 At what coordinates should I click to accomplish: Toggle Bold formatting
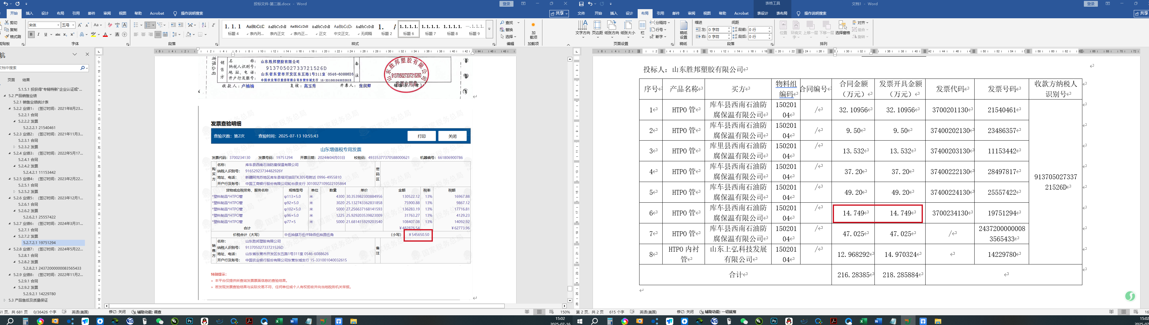tap(31, 34)
